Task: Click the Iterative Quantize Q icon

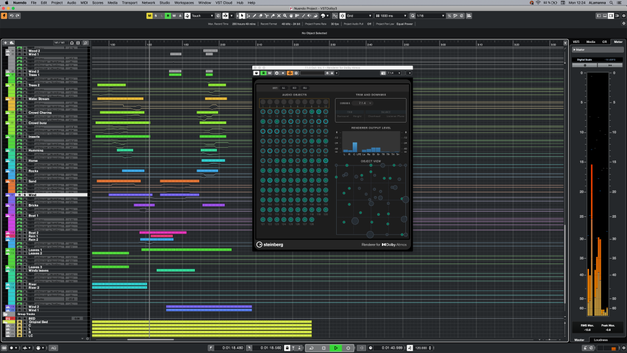Action: 413,16
